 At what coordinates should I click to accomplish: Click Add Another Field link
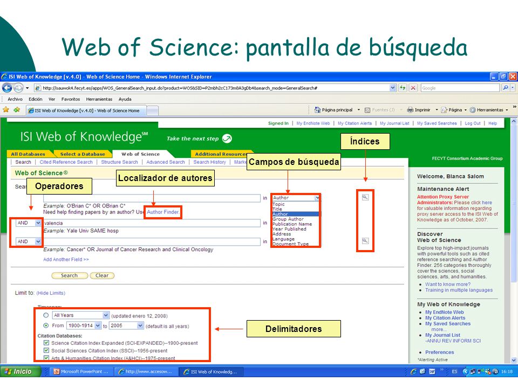tap(66, 259)
